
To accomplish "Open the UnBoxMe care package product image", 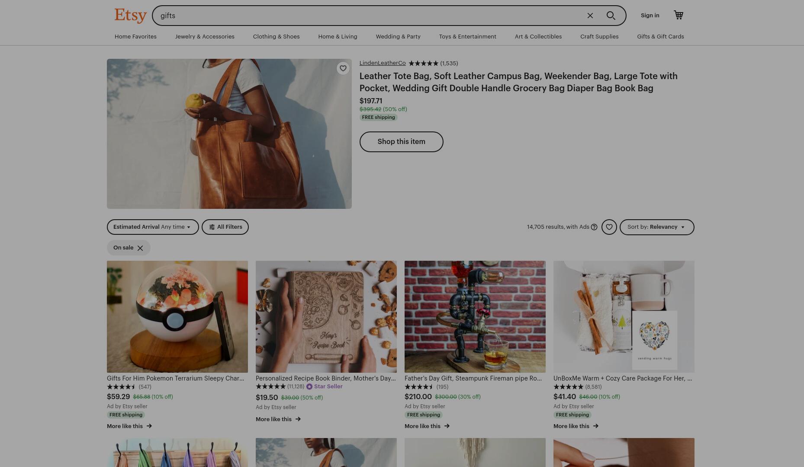I will click(x=624, y=317).
